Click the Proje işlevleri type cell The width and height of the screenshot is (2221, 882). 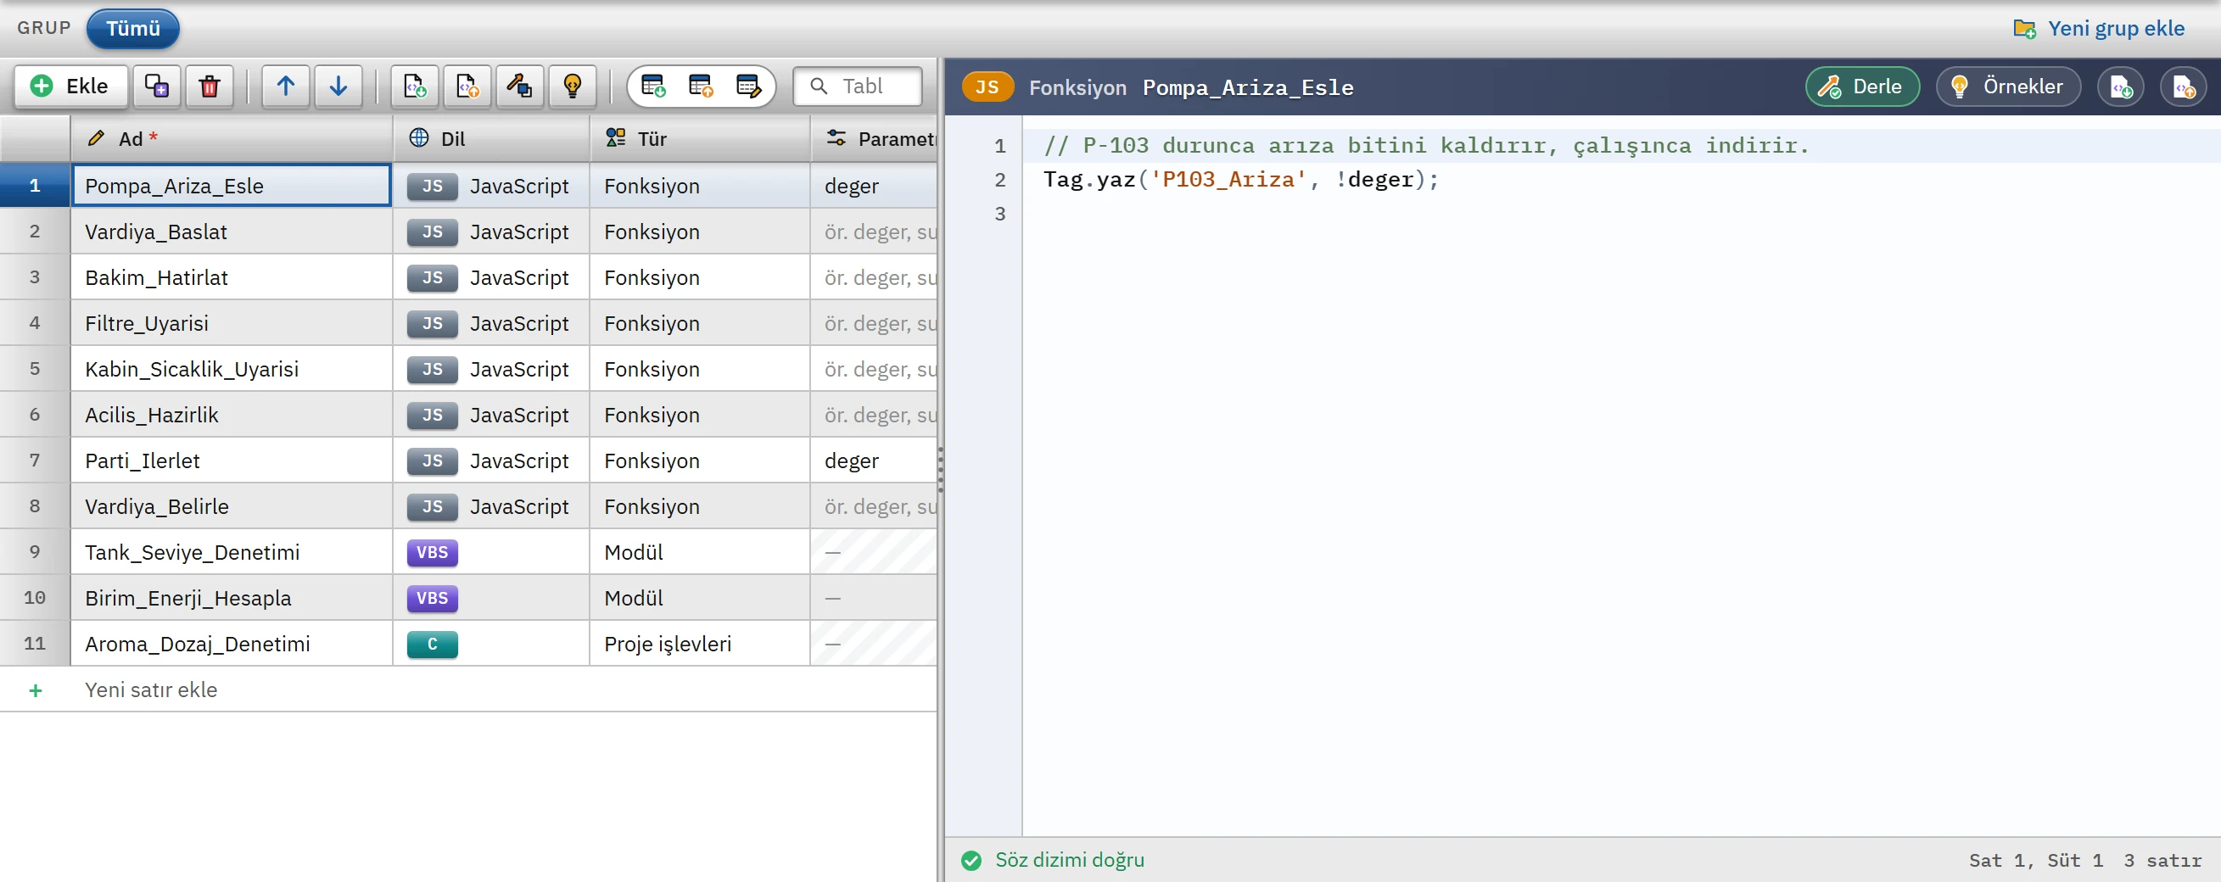pyautogui.click(x=700, y=644)
